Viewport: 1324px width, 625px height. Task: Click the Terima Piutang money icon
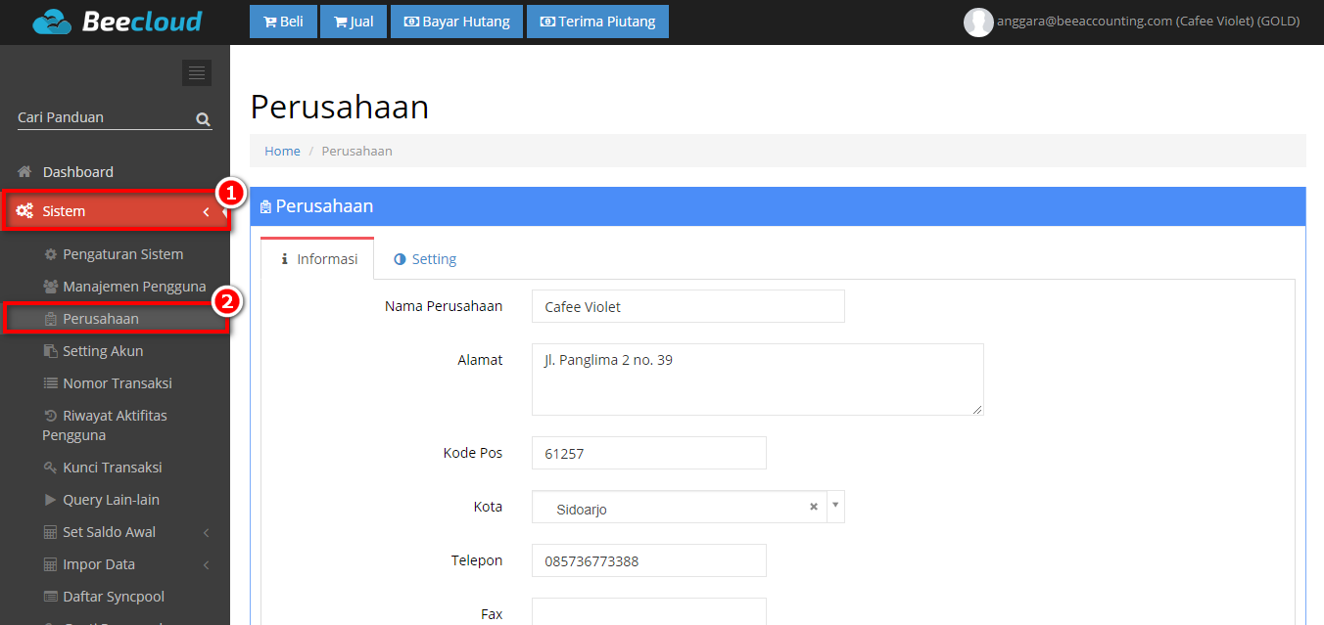coord(547,22)
